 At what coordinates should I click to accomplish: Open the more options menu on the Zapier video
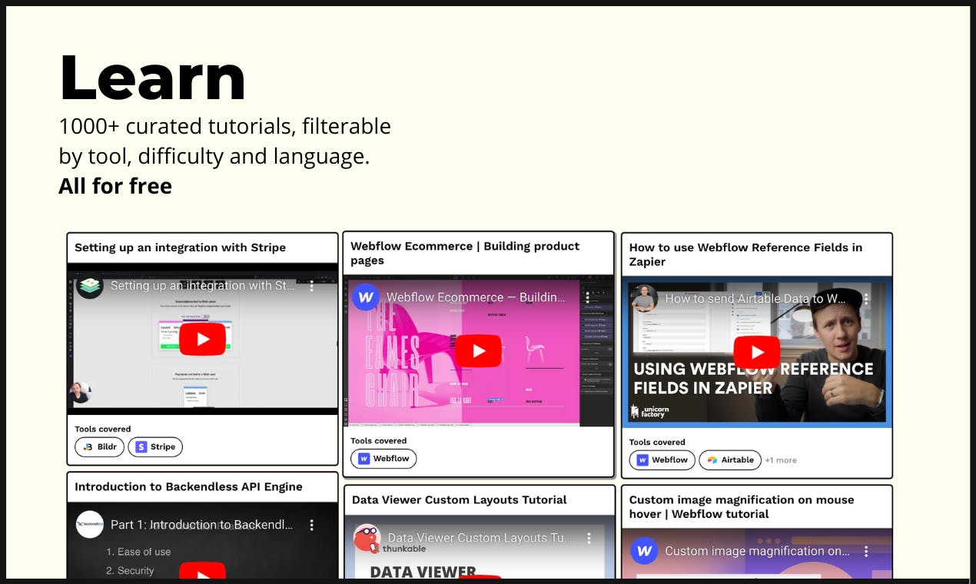point(866,299)
